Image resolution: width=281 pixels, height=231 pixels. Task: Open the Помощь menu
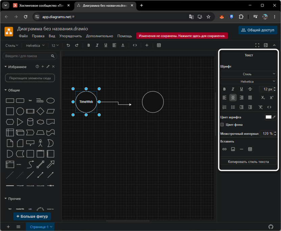point(125,36)
